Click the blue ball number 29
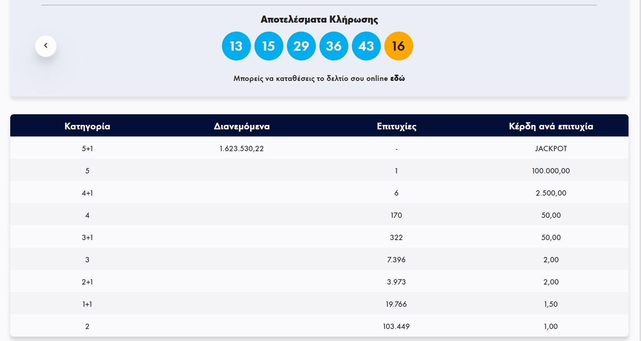 pyautogui.click(x=301, y=46)
